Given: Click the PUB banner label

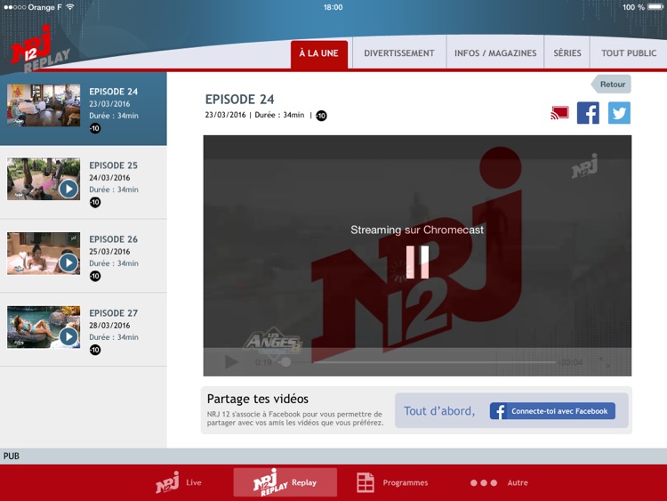Looking at the screenshot, I should [x=12, y=456].
